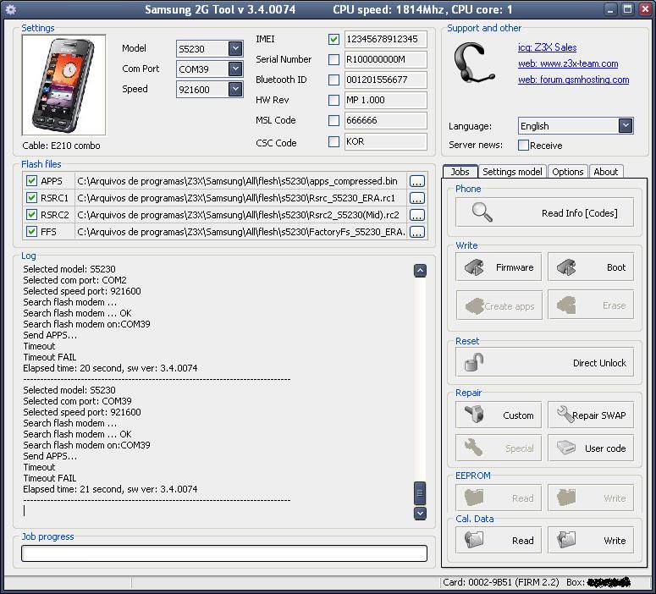The width and height of the screenshot is (656, 594).
Task: Click the wrench icon on Repair SWAP
Action: 565,414
